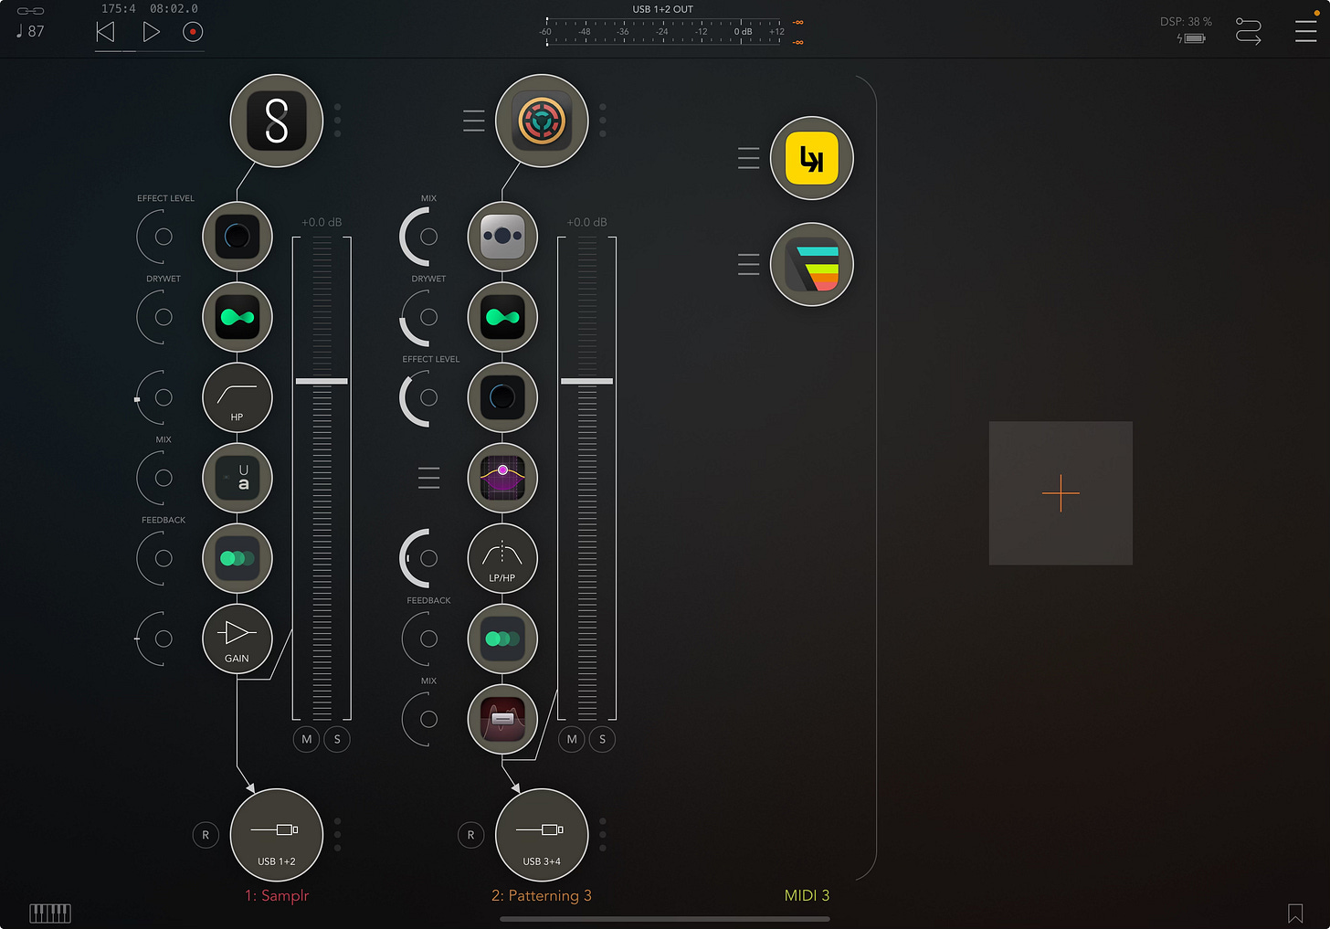This screenshot has height=929, width=1330.
Task: Click the Samplr channel fader handle
Action: (322, 381)
